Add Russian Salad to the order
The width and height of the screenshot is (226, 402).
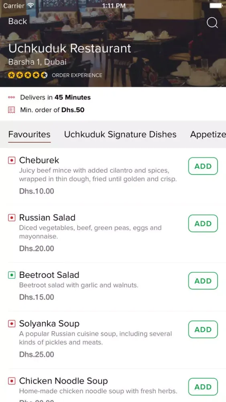pos(203,224)
